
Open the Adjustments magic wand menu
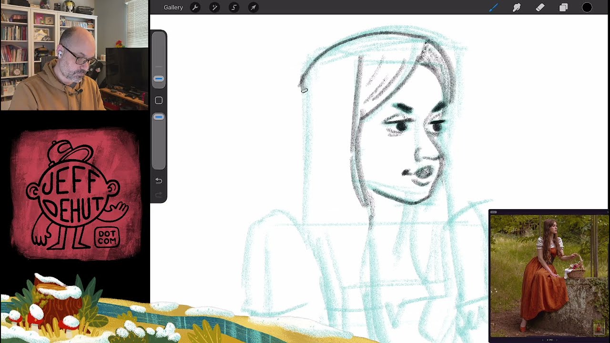click(x=214, y=8)
